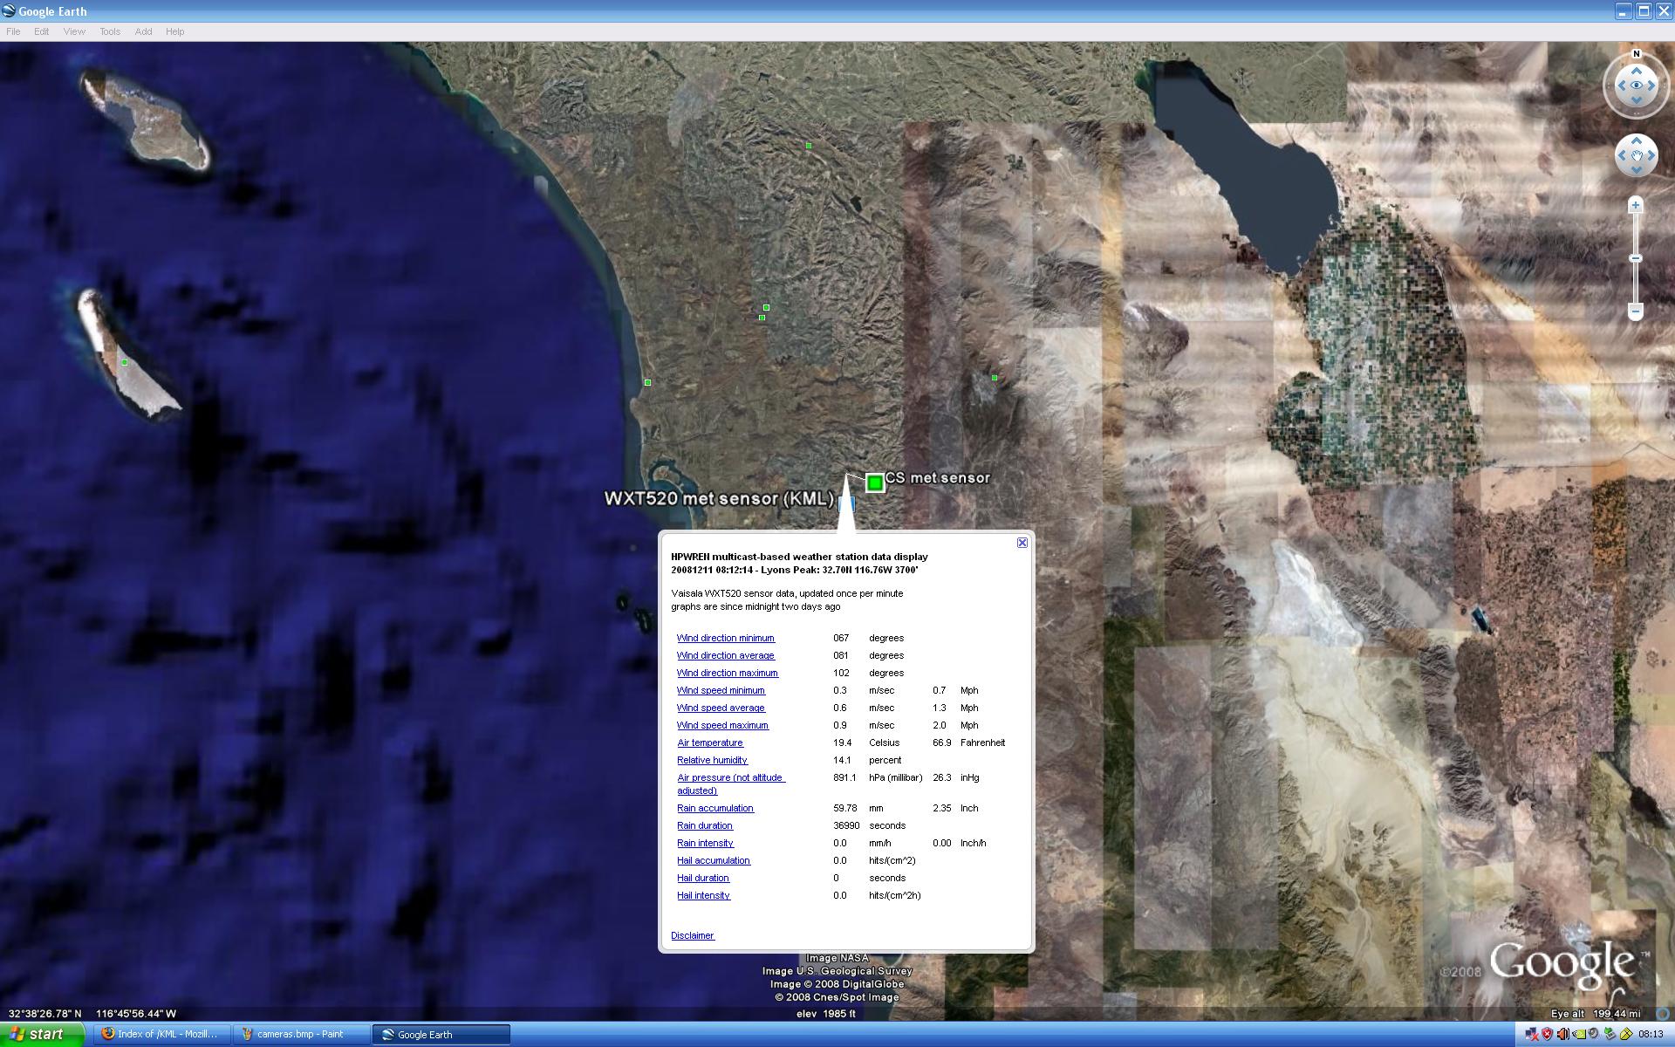The width and height of the screenshot is (1675, 1047).
Task: Select the green placemark on the coastline
Action: click(647, 382)
